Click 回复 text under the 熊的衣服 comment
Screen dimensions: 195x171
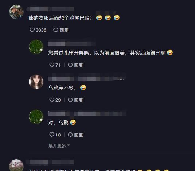64,30
